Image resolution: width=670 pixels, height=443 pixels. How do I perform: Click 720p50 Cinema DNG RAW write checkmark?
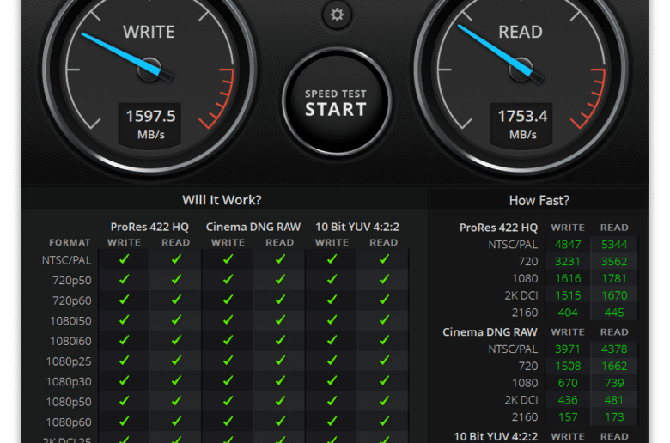(228, 279)
